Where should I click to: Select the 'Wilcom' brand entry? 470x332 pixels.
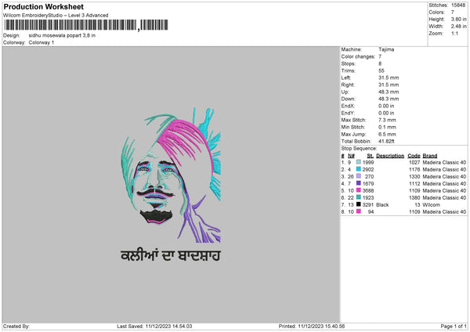(431, 204)
